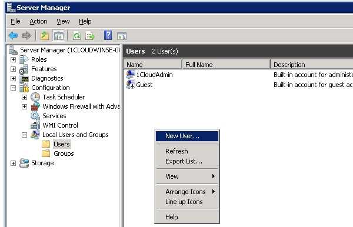Collapse Local Users and Groups node

coord(24,135)
